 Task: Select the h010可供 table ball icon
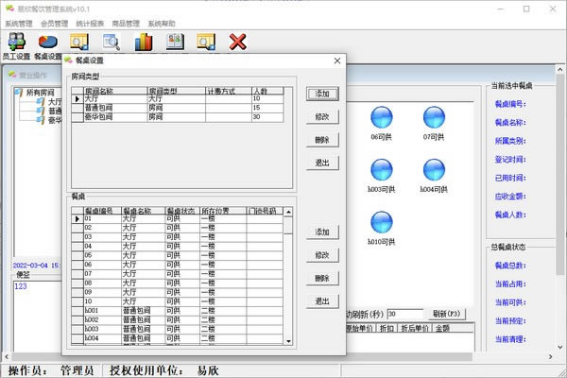click(381, 223)
